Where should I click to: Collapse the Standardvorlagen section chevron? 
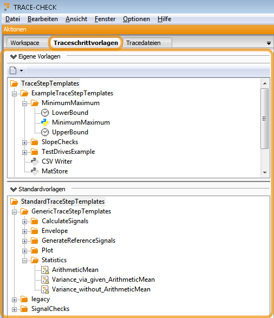tap(14, 190)
